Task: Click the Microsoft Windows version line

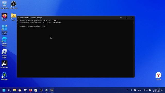Action: [x=37, y=21]
